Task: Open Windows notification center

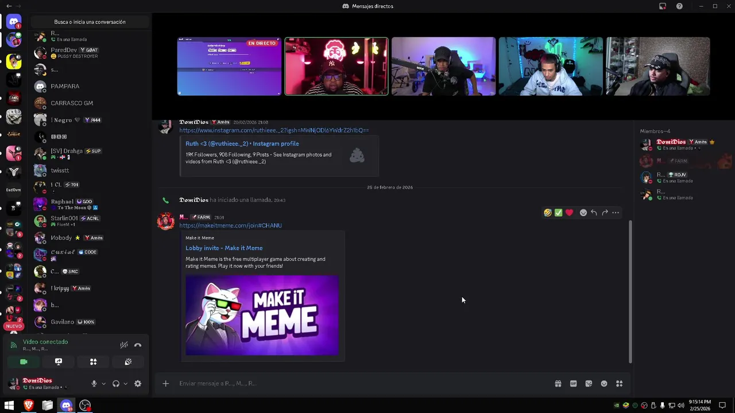Action: tap(722, 406)
